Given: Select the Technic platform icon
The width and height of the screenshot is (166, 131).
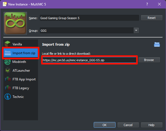Looking at the screenshot, I should point(8,97).
